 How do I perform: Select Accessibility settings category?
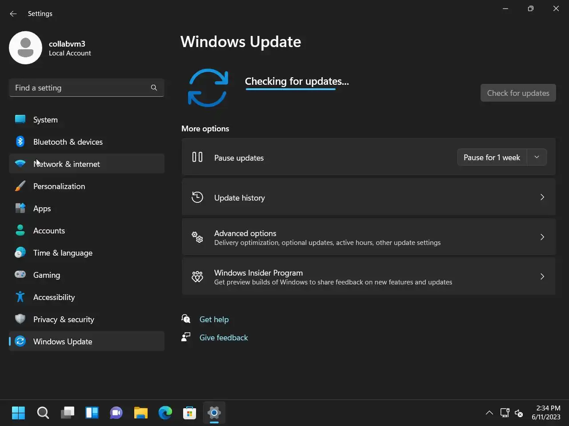tap(87, 297)
